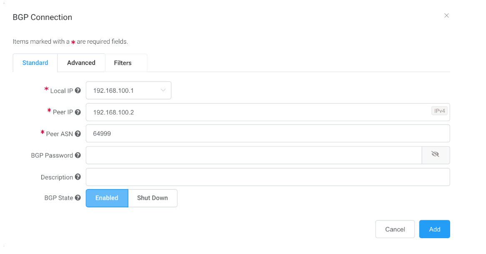Click the BGP Password help icon
This screenshot has height=254, width=486.
click(x=78, y=155)
